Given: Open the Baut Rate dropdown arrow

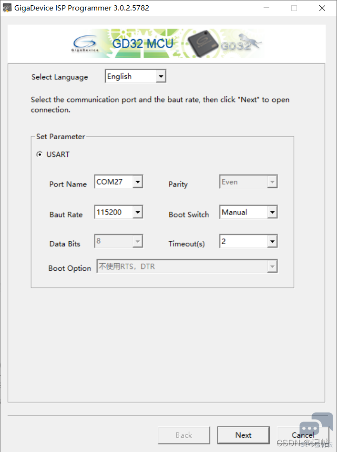Looking at the screenshot, I should (x=138, y=213).
